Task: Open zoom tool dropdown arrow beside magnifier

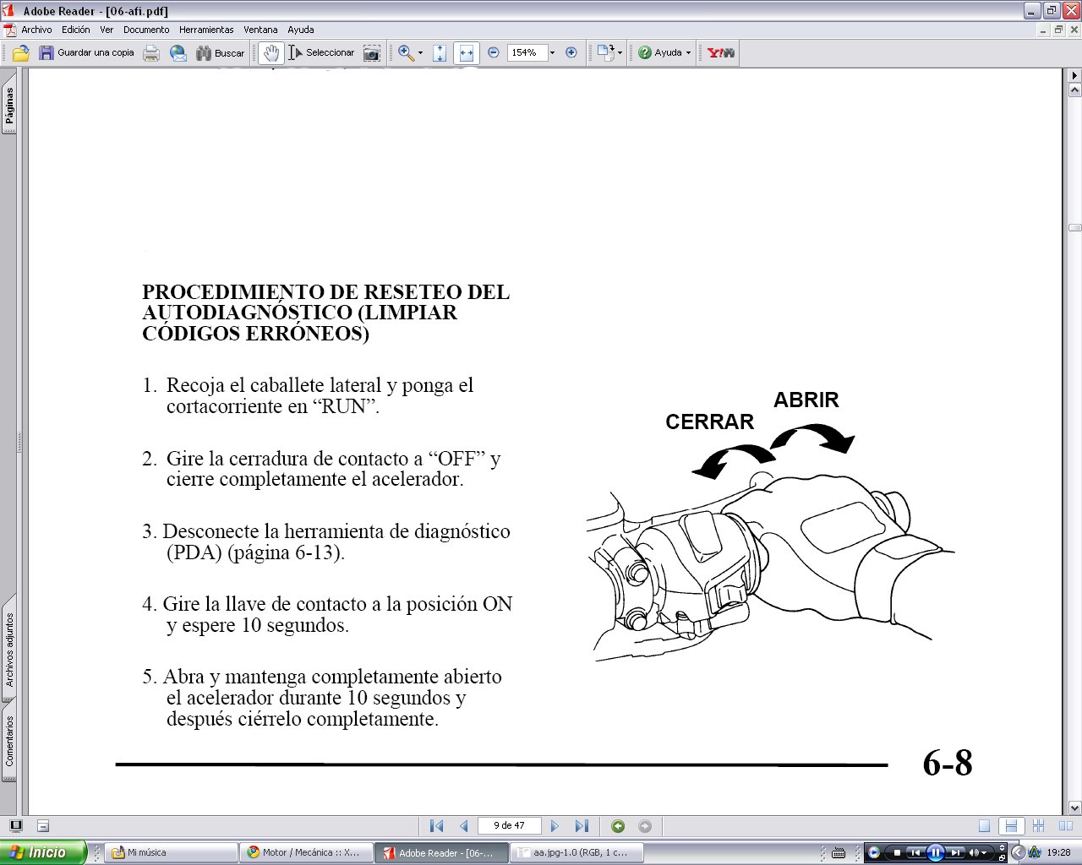Action: point(420,52)
